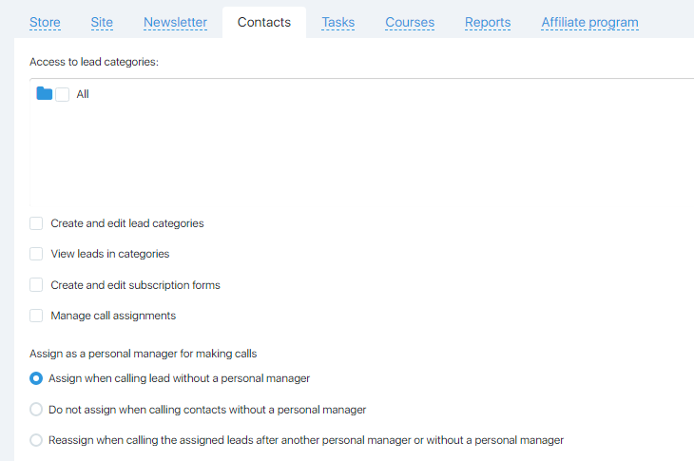This screenshot has height=461, width=694.
Task: Switch to the Courses tab
Action: 410,22
